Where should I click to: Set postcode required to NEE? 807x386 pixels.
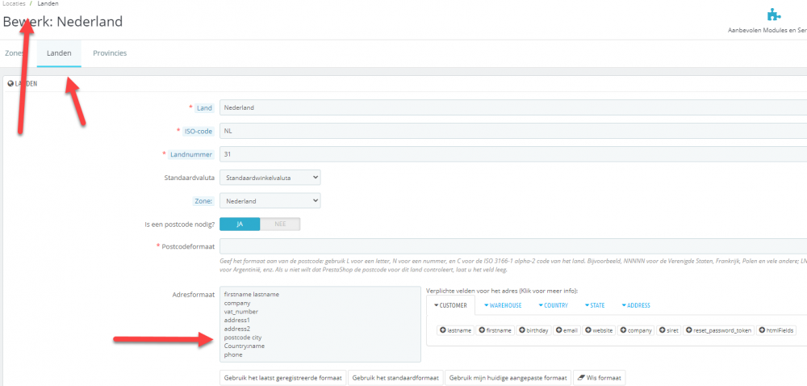tap(280, 224)
